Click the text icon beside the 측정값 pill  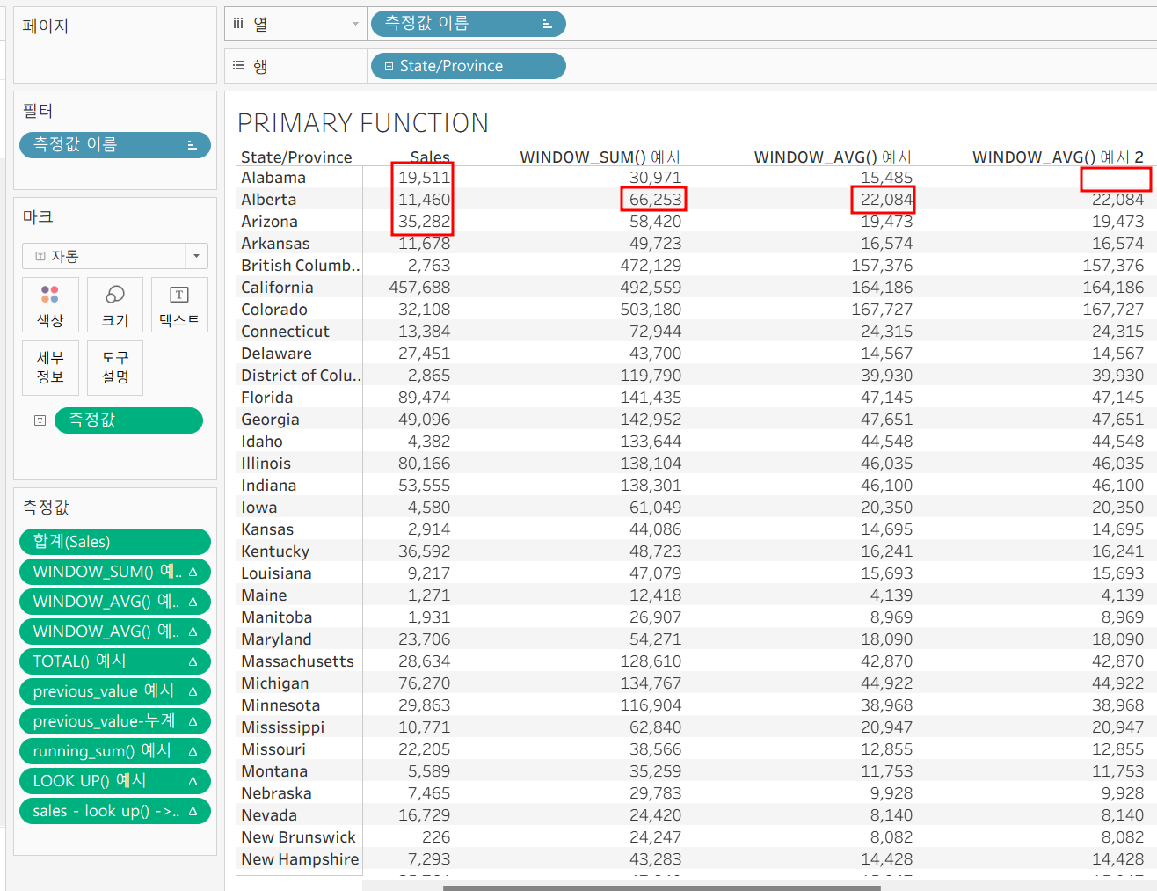tap(40, 420)
